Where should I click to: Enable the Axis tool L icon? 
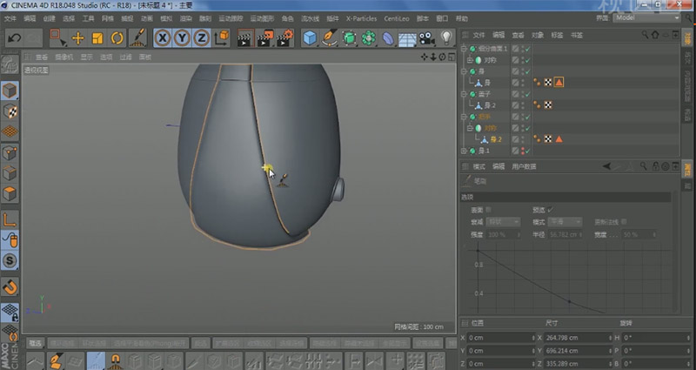tap(10, 219)
